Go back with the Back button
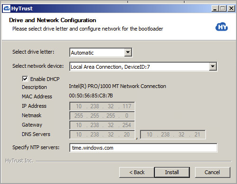Viewport: 237px width, 184px height. pos(137,172)
